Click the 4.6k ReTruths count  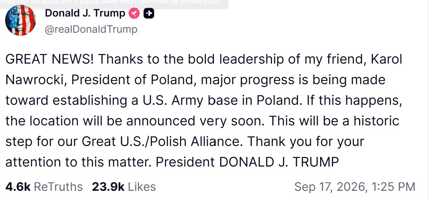(18, 187)
